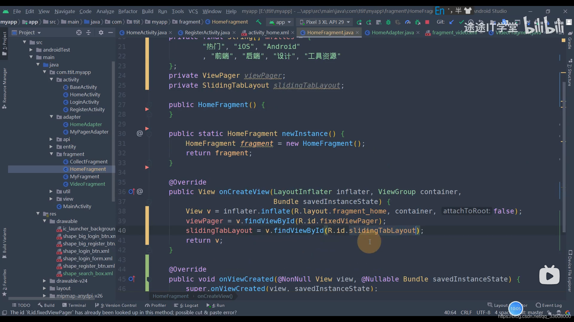Open the Analyze menu
Screen dimensions: 574x322
tap(105, 11)
